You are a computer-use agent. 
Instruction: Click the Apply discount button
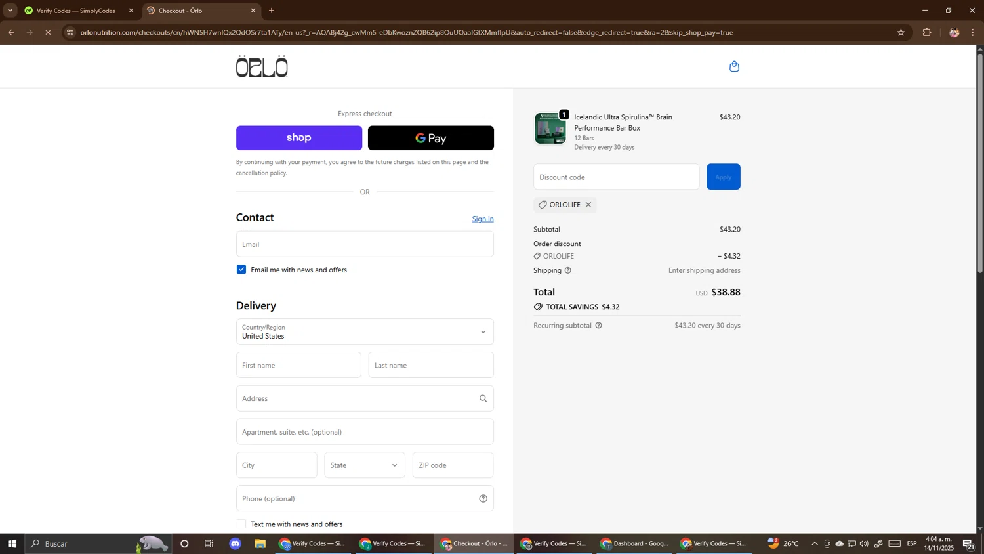pyautogui.click(x=724, y=177)
